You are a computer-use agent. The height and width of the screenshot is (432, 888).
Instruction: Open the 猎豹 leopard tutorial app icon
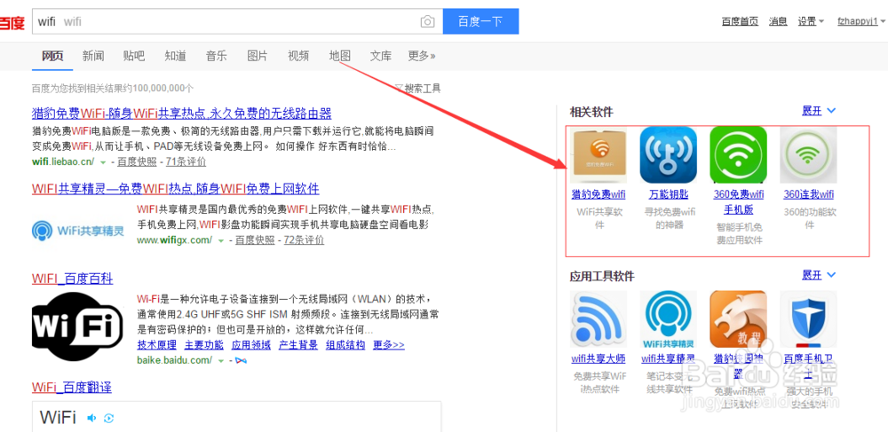(739, 319)
